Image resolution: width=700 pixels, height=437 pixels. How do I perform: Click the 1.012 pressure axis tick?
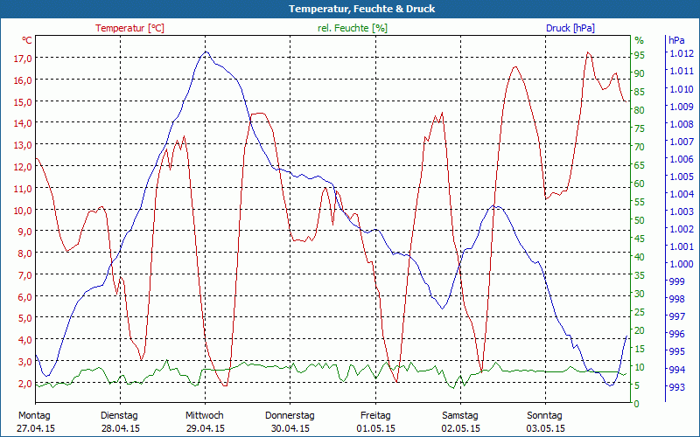click(680, 54)
